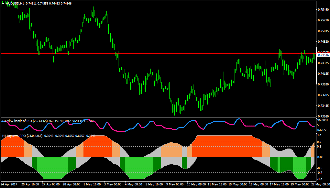Click the H4 Laguerre PPO indicator label
The height and width of the screenshot is (188, 330).
coord(14,136)
